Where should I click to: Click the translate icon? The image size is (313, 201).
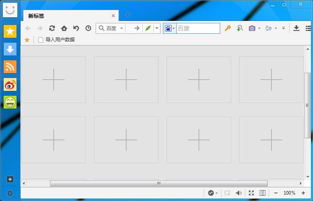tap(269, 28)
